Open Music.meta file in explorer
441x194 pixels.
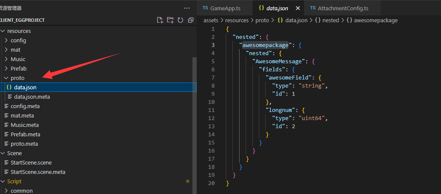(24, 125)
